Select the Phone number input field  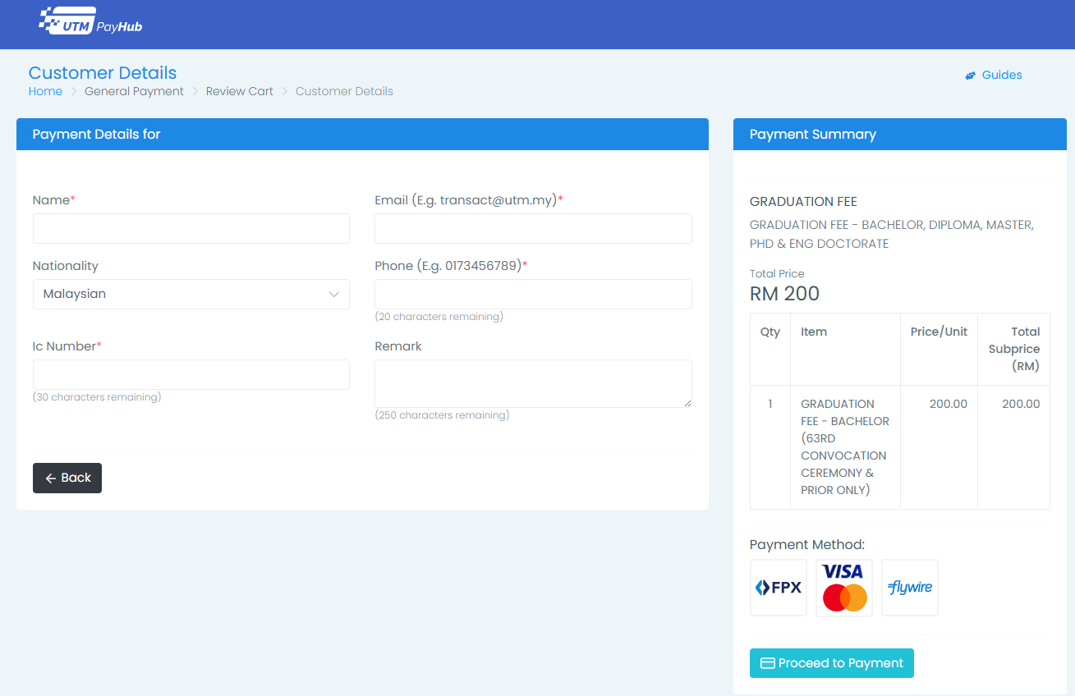pos(533,294)
